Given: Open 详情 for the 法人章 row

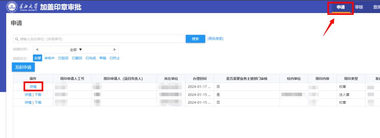Looking at the screenshot, I should [28, 95].
